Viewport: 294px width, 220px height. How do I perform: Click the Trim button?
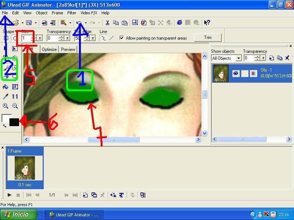pos(208,37)
